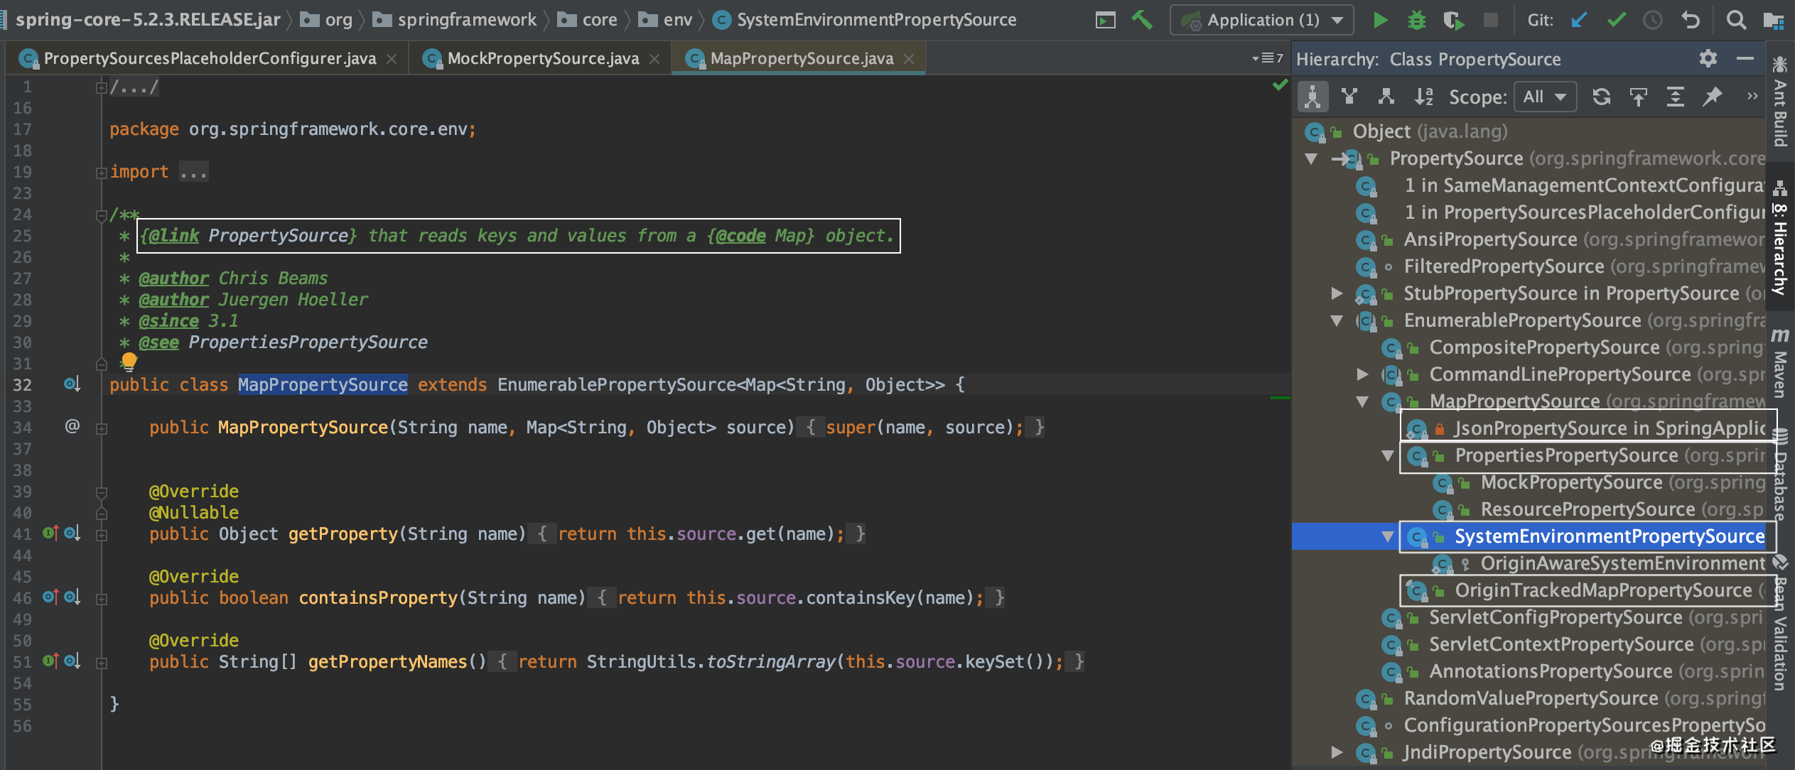Switch to MockPropertySource.java tab
The width and height of the screenshot is (1795, 770).
point(543,58)
